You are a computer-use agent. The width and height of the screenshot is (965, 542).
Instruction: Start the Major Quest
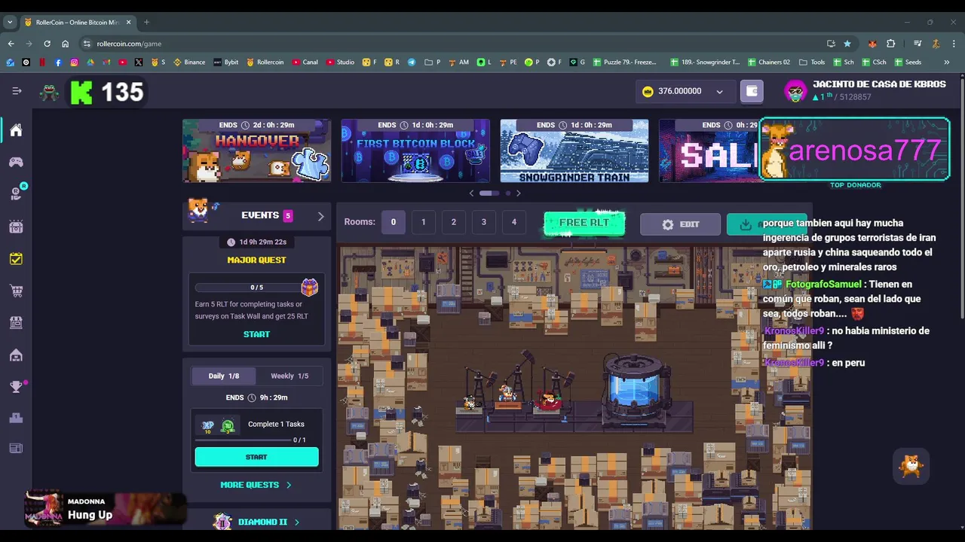coord(256,334)
